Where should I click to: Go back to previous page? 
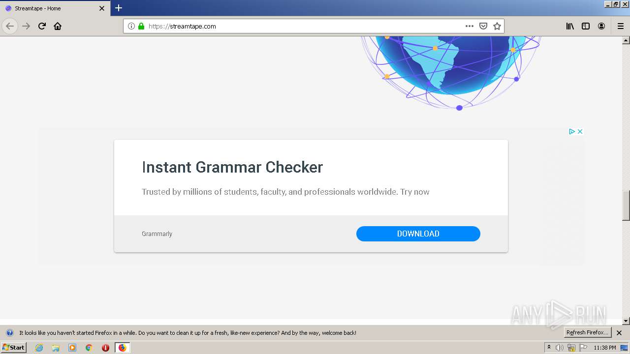point(10,26)
